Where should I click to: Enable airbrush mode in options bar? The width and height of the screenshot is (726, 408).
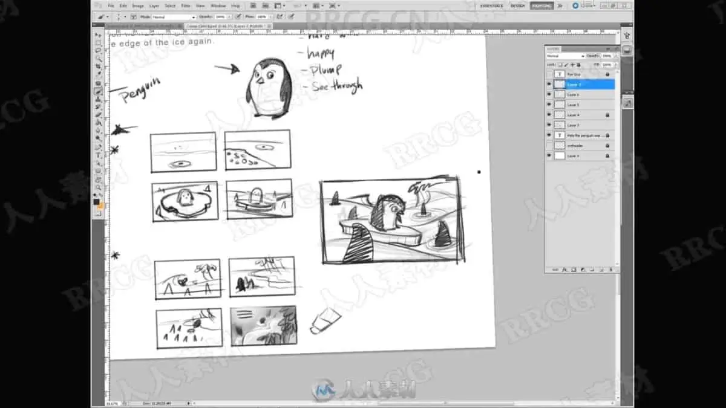[280, 16]
